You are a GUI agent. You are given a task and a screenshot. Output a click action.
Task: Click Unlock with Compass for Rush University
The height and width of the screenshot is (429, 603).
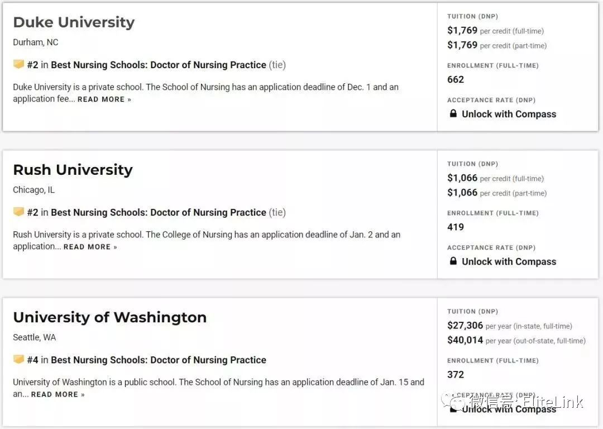point(509,261)
